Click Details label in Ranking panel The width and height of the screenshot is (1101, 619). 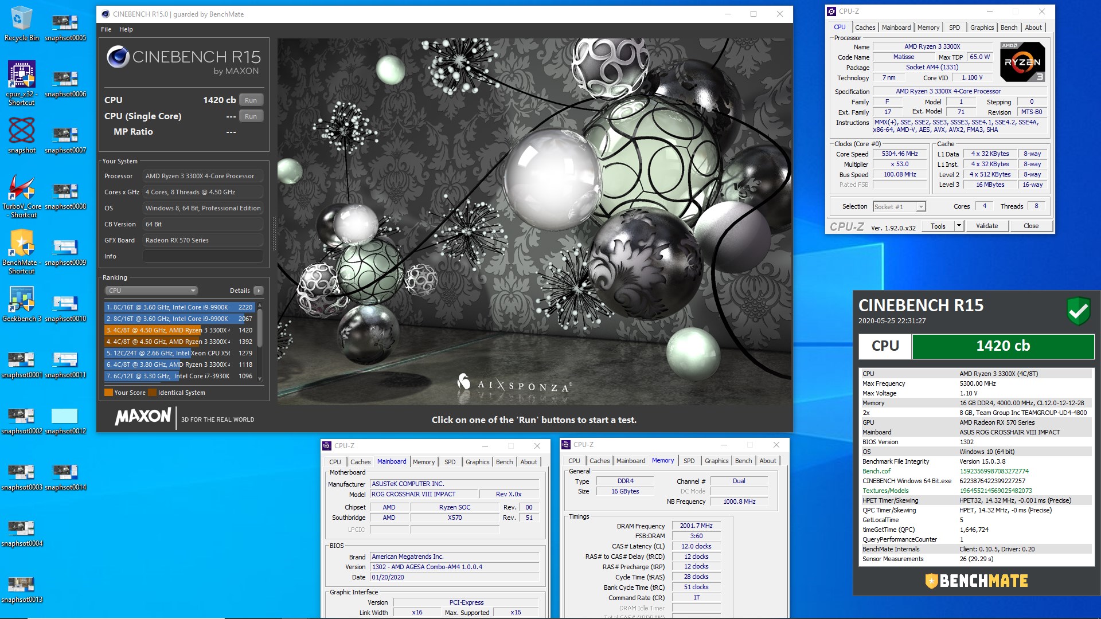[x=240, y=291]
